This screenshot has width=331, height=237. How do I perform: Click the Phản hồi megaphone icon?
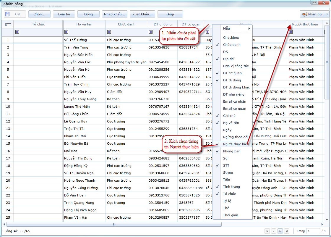pos(304,14)
